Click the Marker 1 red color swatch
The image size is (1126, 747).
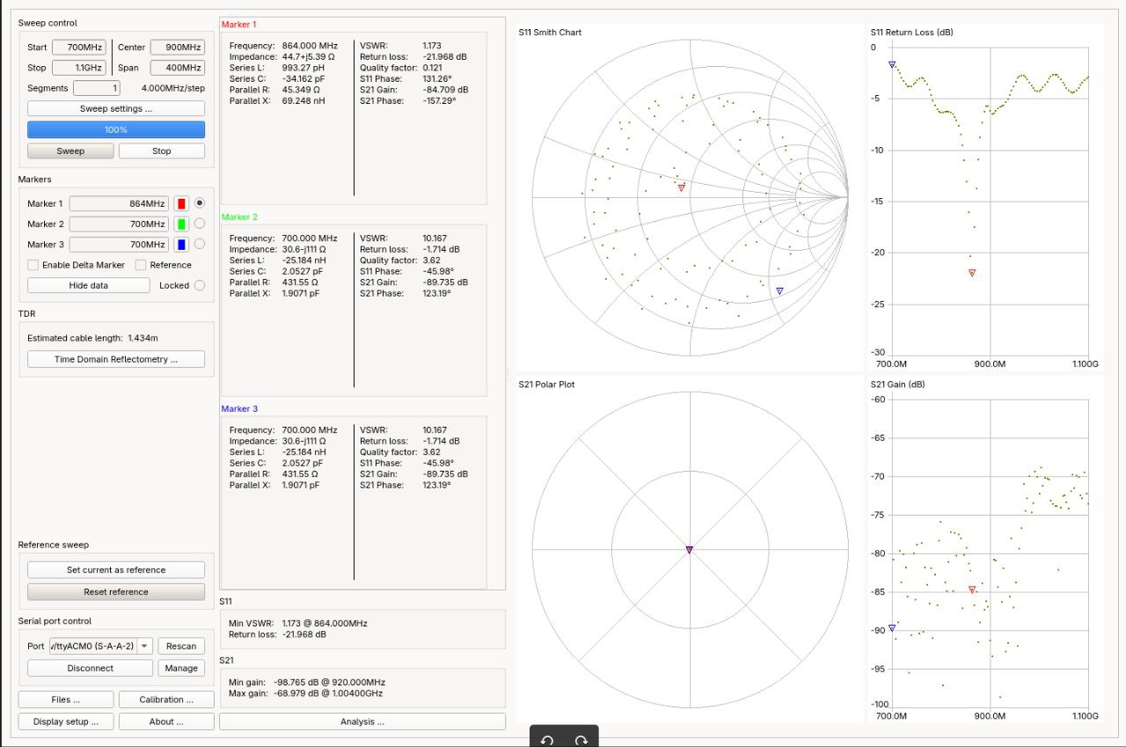pos(182,203)
